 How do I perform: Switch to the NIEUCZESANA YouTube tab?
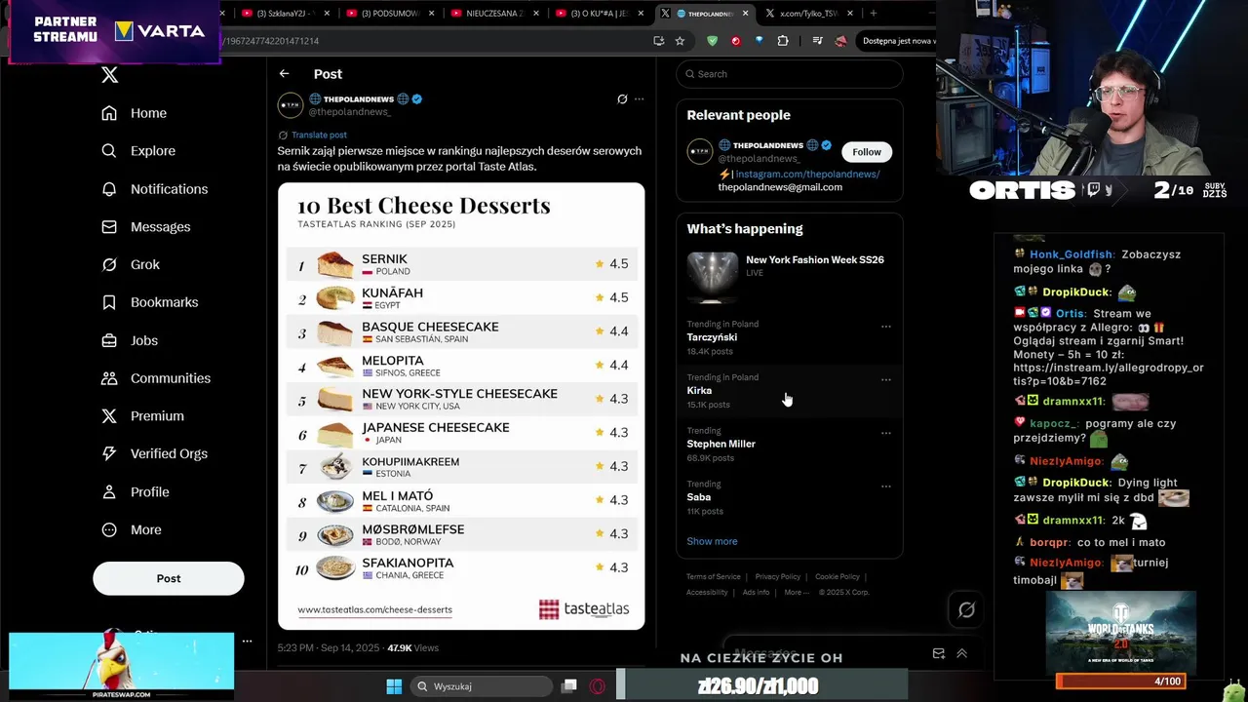(x=494, y=14)
